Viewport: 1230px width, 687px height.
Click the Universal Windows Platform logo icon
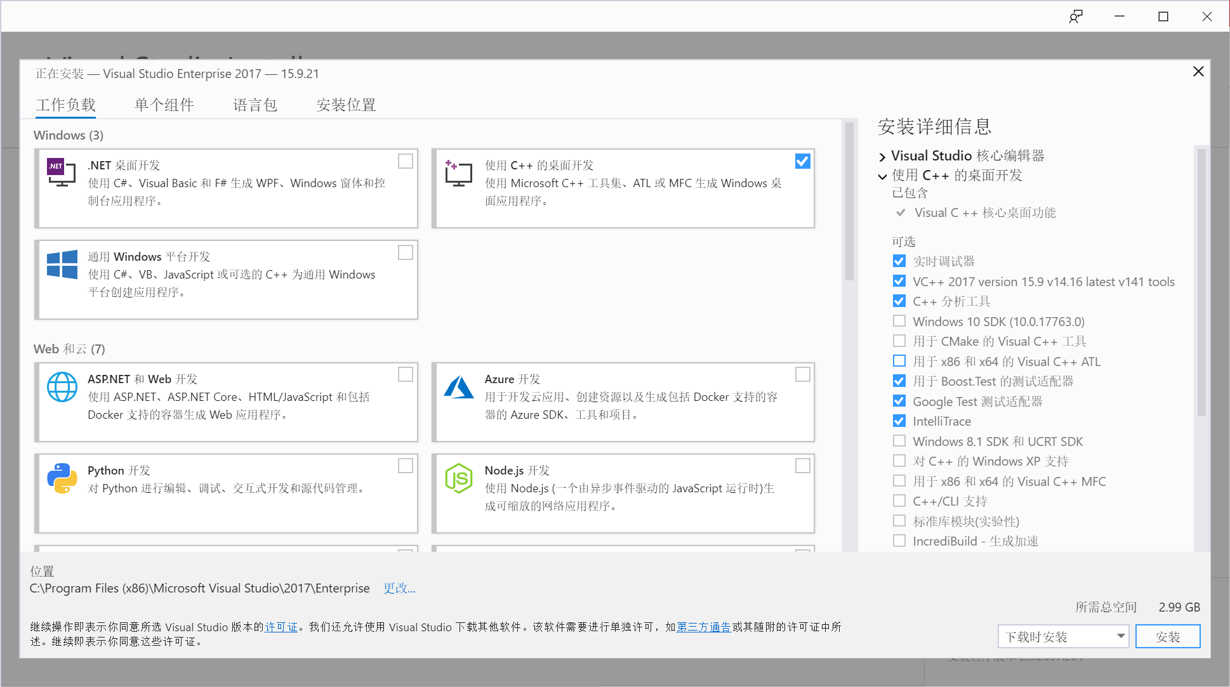pyautogui.click(x=62, y=264)
